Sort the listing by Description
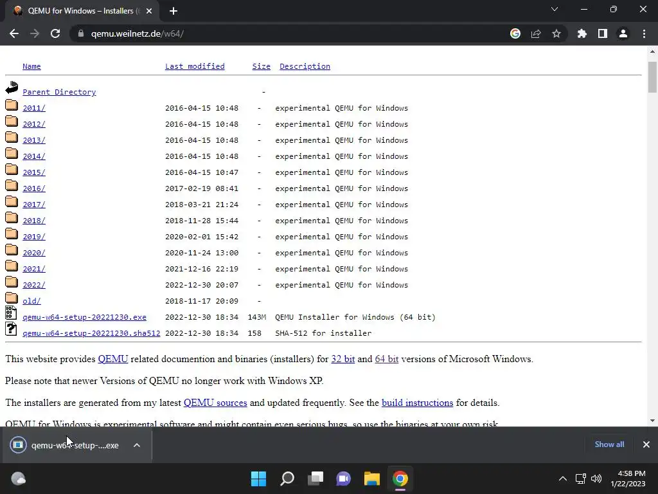The image size is (658, 494). (x=305, y=66)
